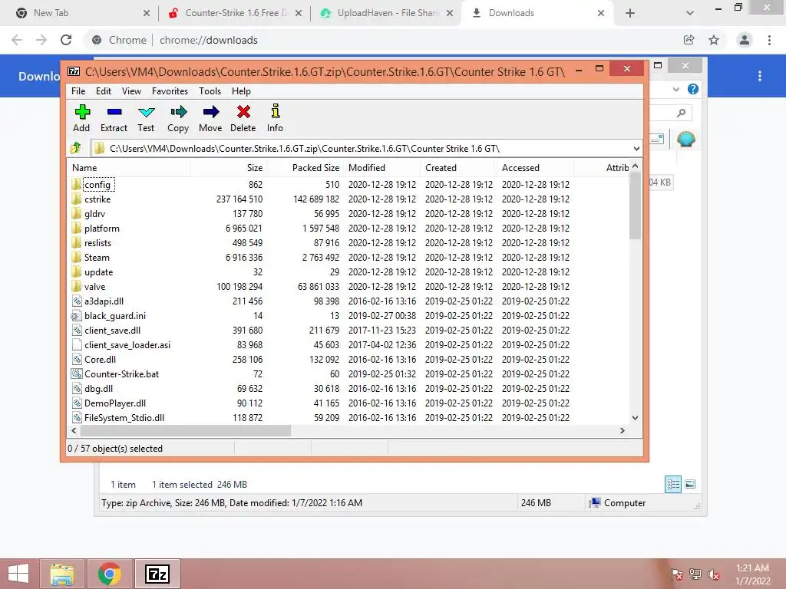Open Chrome tab search dropdown arrow

690,13
